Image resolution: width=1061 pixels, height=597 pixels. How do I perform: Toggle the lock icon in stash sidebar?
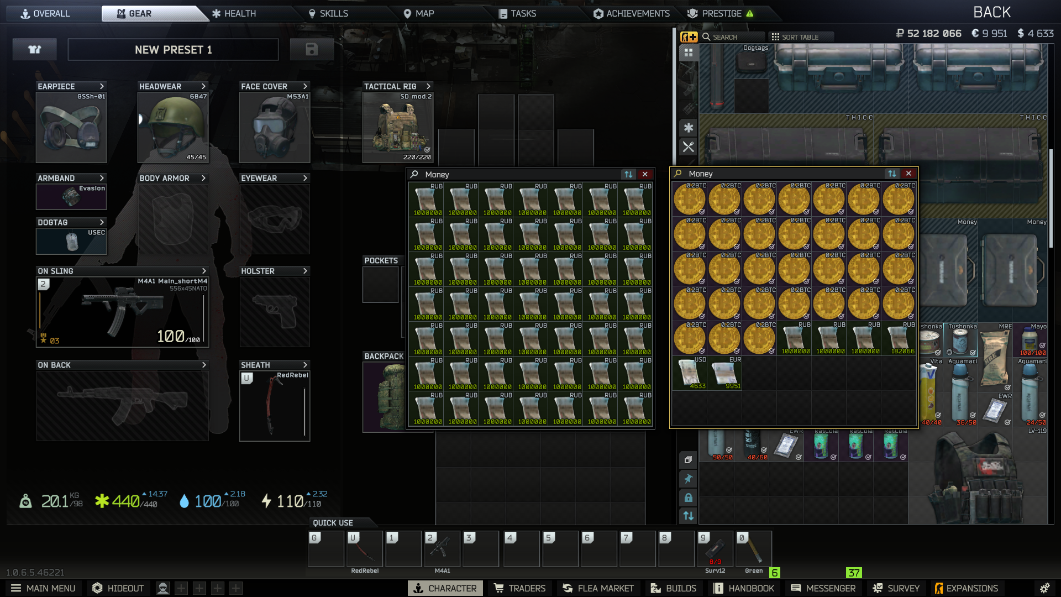click(x=689, y=498)
